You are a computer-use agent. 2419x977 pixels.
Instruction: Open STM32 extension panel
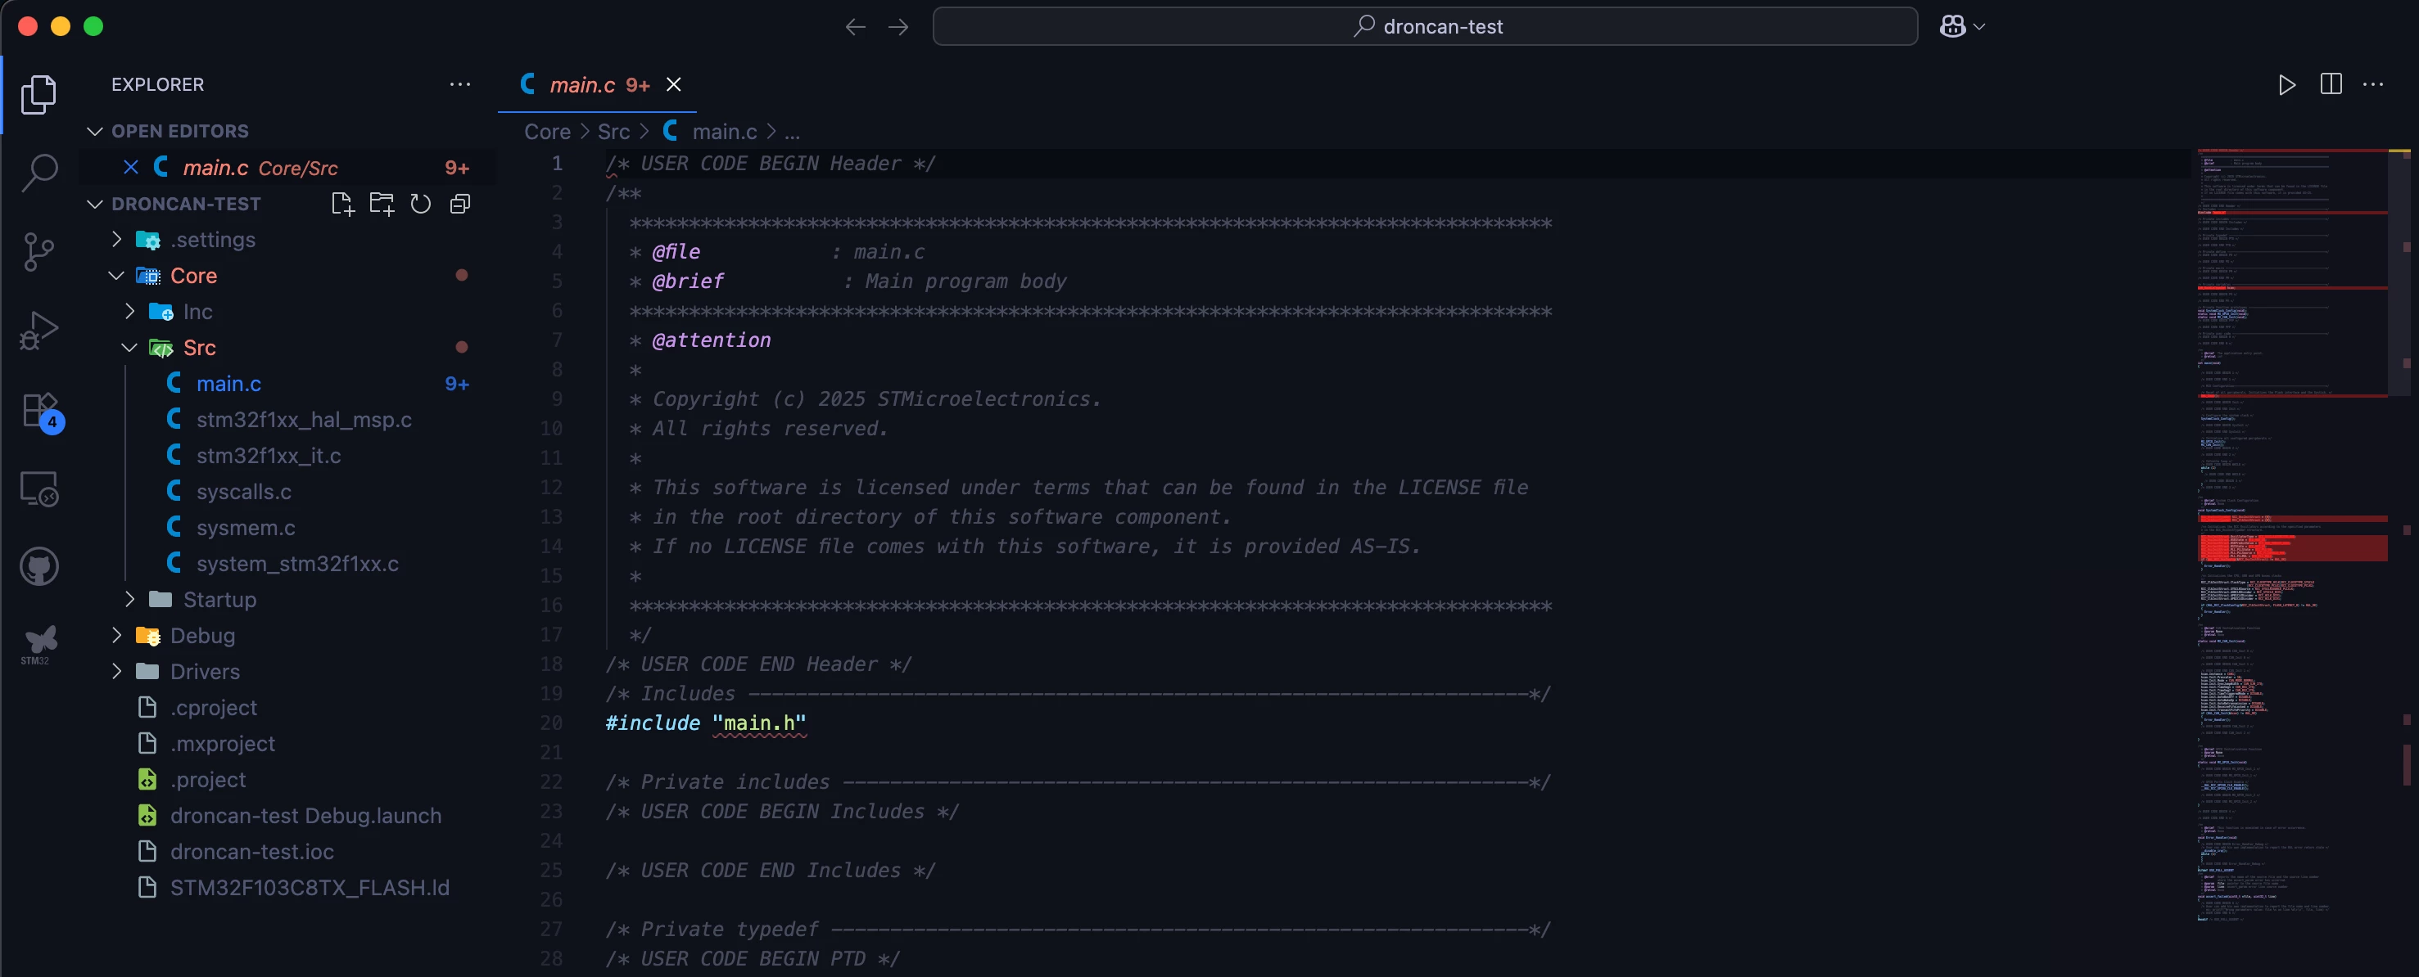(38, 645)
